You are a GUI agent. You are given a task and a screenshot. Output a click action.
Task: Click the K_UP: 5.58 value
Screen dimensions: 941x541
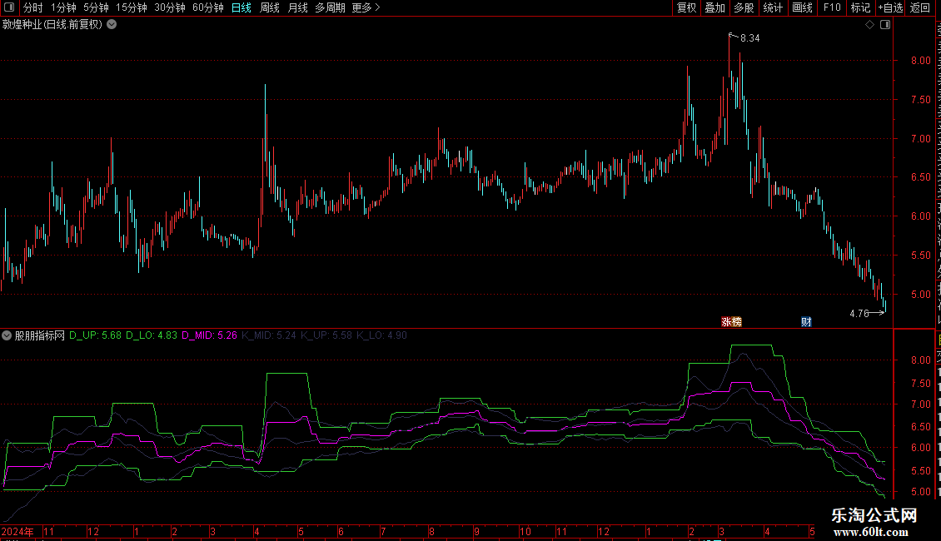pos(326,335)
